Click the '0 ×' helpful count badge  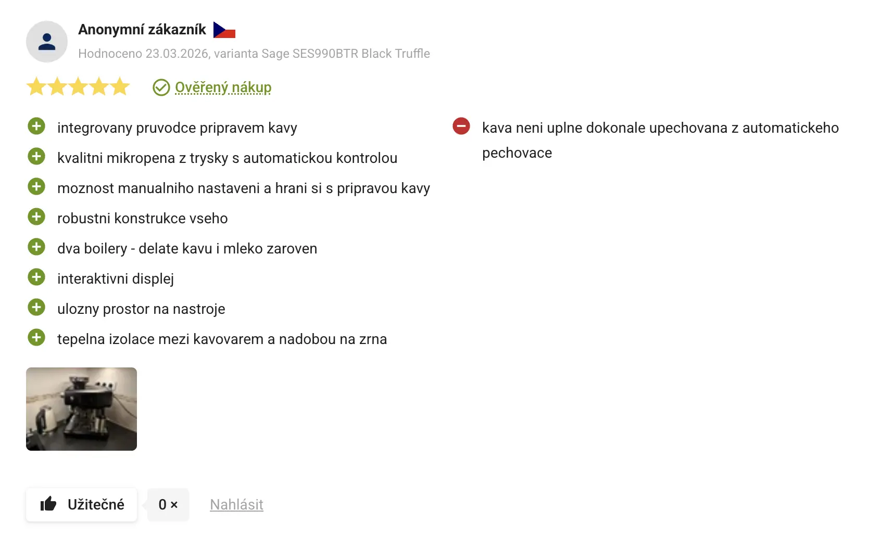point(168,504)
